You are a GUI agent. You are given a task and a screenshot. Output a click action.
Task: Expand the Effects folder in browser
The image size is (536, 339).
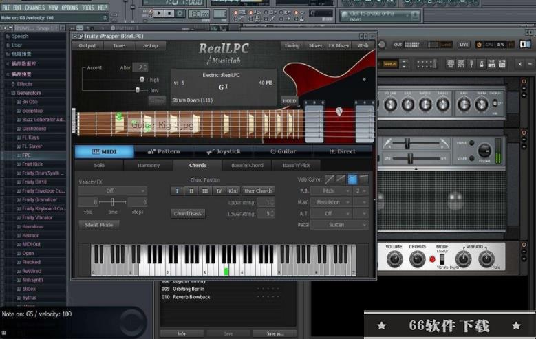click(x=25, y=84)
